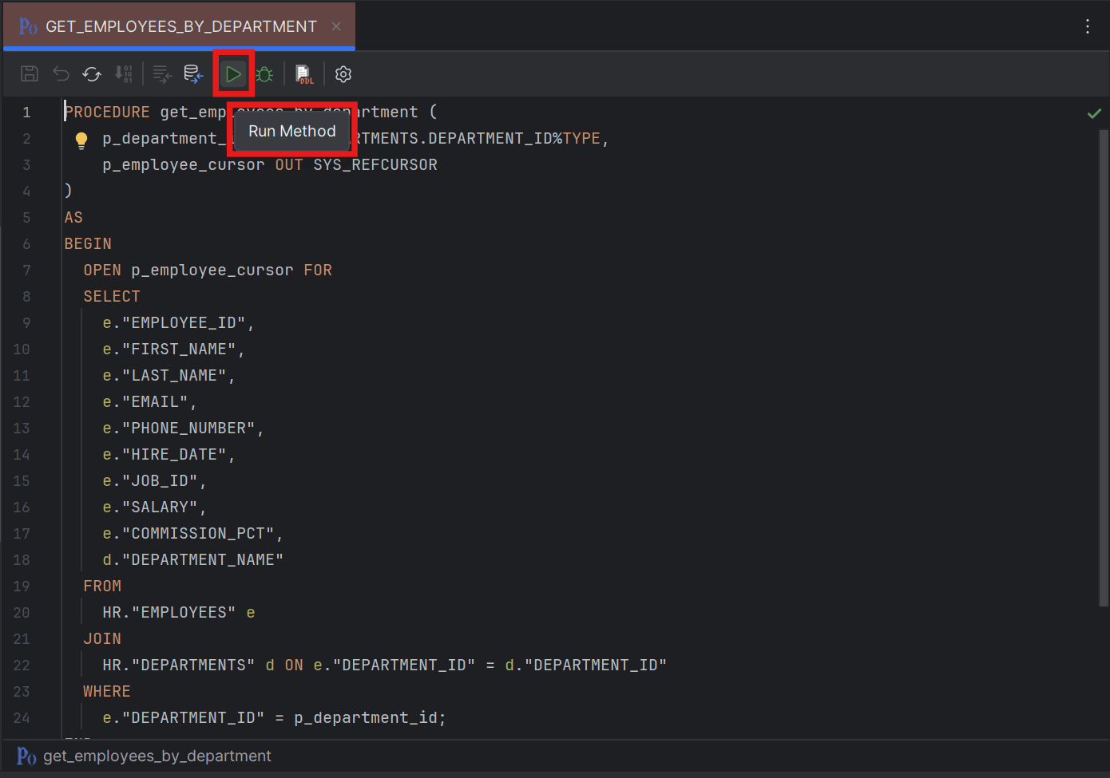The height and width of the screenshot is (778, 1110).
Task: Undo changes with the rollback arrow icon
Action: (x=61, y=73)
